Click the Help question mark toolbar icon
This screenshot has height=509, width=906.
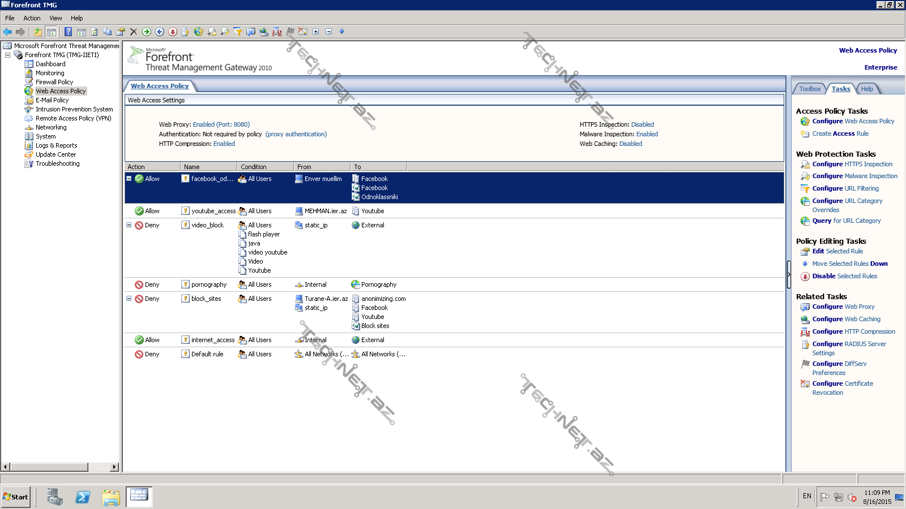68,32
